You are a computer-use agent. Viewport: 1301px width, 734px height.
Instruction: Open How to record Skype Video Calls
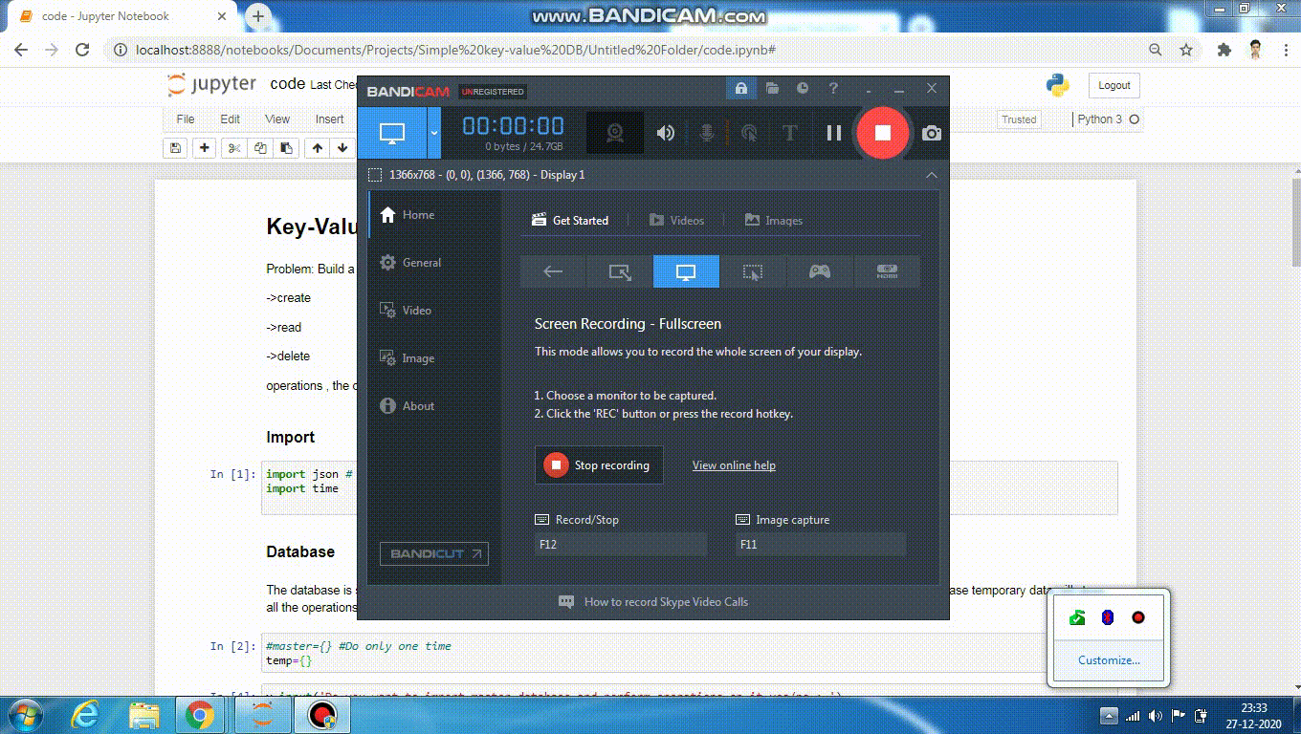666,602
